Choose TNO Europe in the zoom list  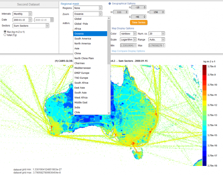(90, 78)
